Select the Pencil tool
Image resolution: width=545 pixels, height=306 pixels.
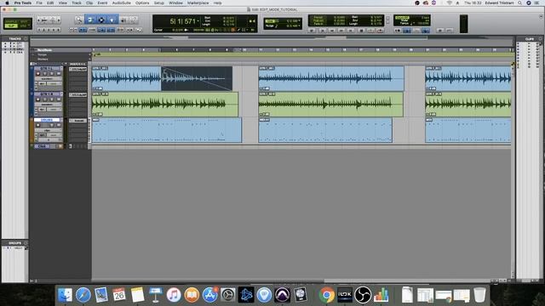click(134, 20)
